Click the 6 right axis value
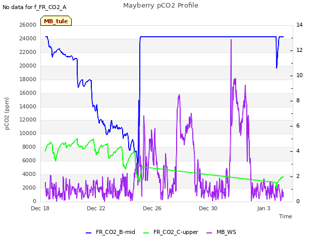Screen dimensions: 323x242 pos(298,126)
